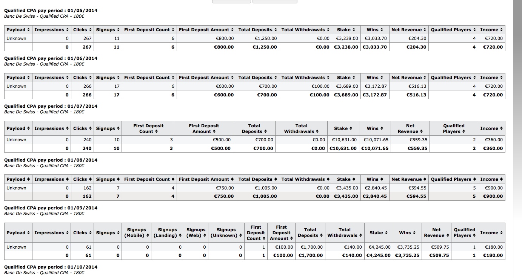Click sort arrows beside Income in 01/09/2014 table
Screen dimensions: 522x278
click(x=501, y=233)
